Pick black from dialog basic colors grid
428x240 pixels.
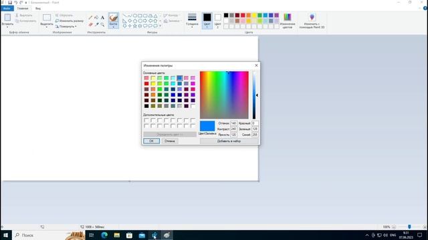[146, 106]
